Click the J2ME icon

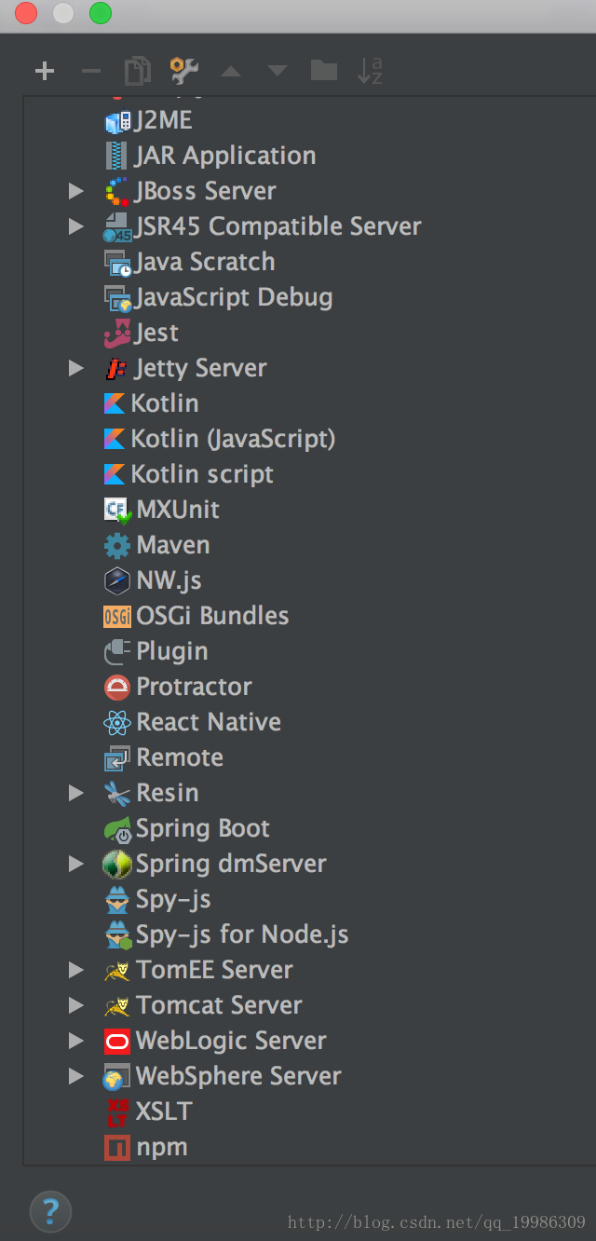(x=117, y=120)
